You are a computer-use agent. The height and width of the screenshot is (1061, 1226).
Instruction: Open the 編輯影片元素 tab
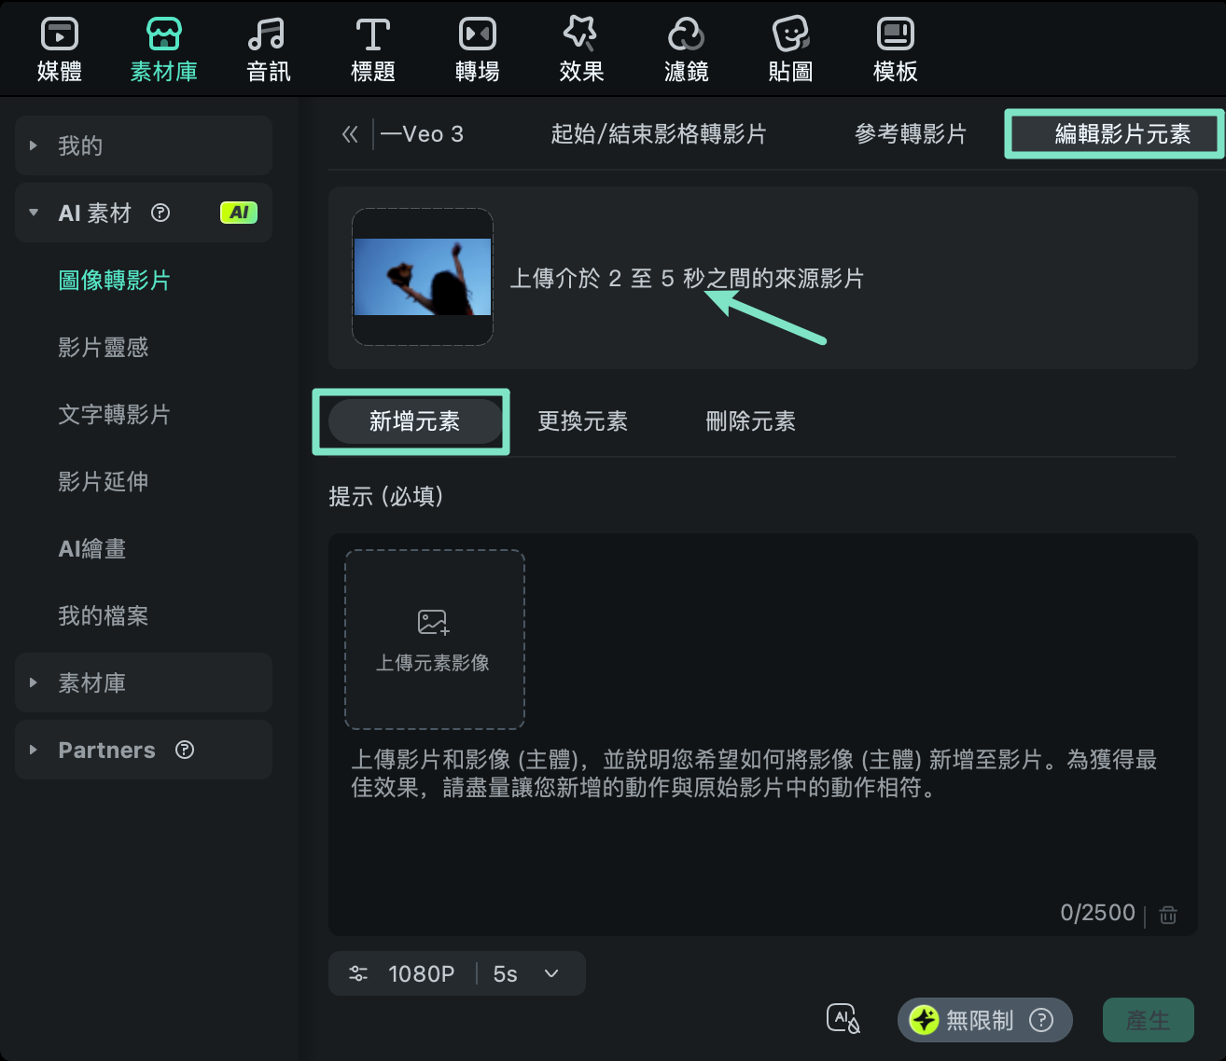pos(1112,134)
